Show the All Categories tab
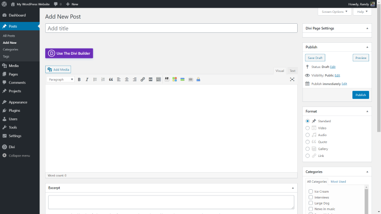Image resolution: width=381 pixels, height=214 pixels. pyautogui.click(x=317, y=182)
